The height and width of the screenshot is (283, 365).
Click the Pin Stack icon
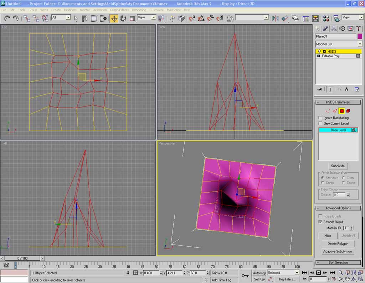point(319,89)
